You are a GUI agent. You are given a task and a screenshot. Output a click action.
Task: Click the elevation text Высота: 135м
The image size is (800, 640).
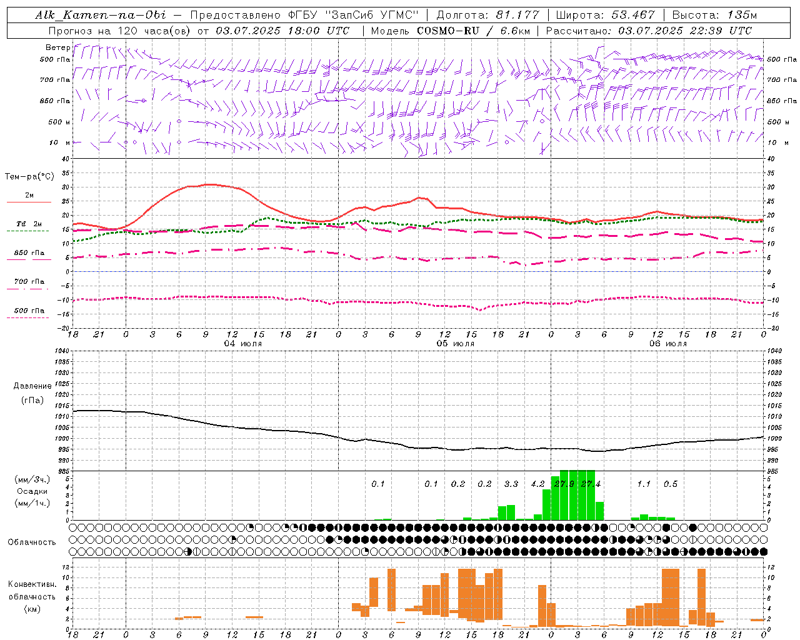click(714, 15)
